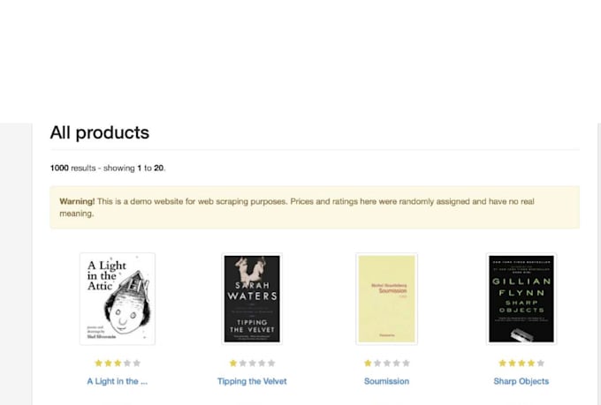Follow the Tipping the Velvet title link
Viewport: 601px width, 405px height.
pyautogui.click(x=252, y=381)
